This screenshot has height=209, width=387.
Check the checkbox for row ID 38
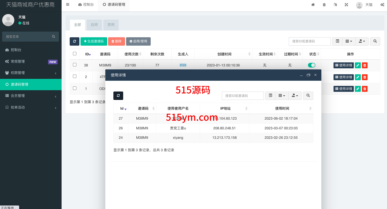(x=75, y=65)
